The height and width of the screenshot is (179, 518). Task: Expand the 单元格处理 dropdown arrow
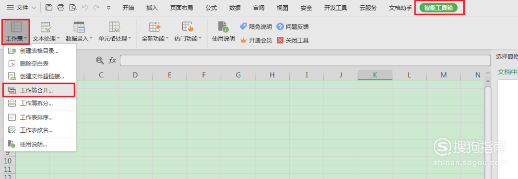click(129, 39)
